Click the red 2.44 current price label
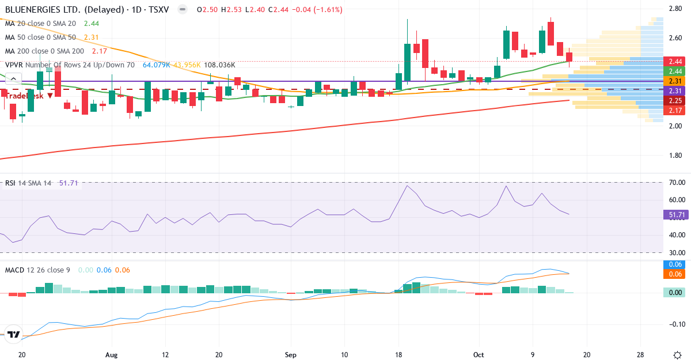This screenshot has width=691, height=363. coord(675,61)
